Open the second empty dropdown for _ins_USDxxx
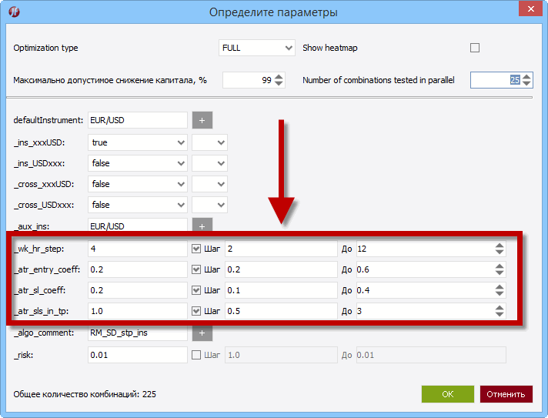 [x=209, y=163]
